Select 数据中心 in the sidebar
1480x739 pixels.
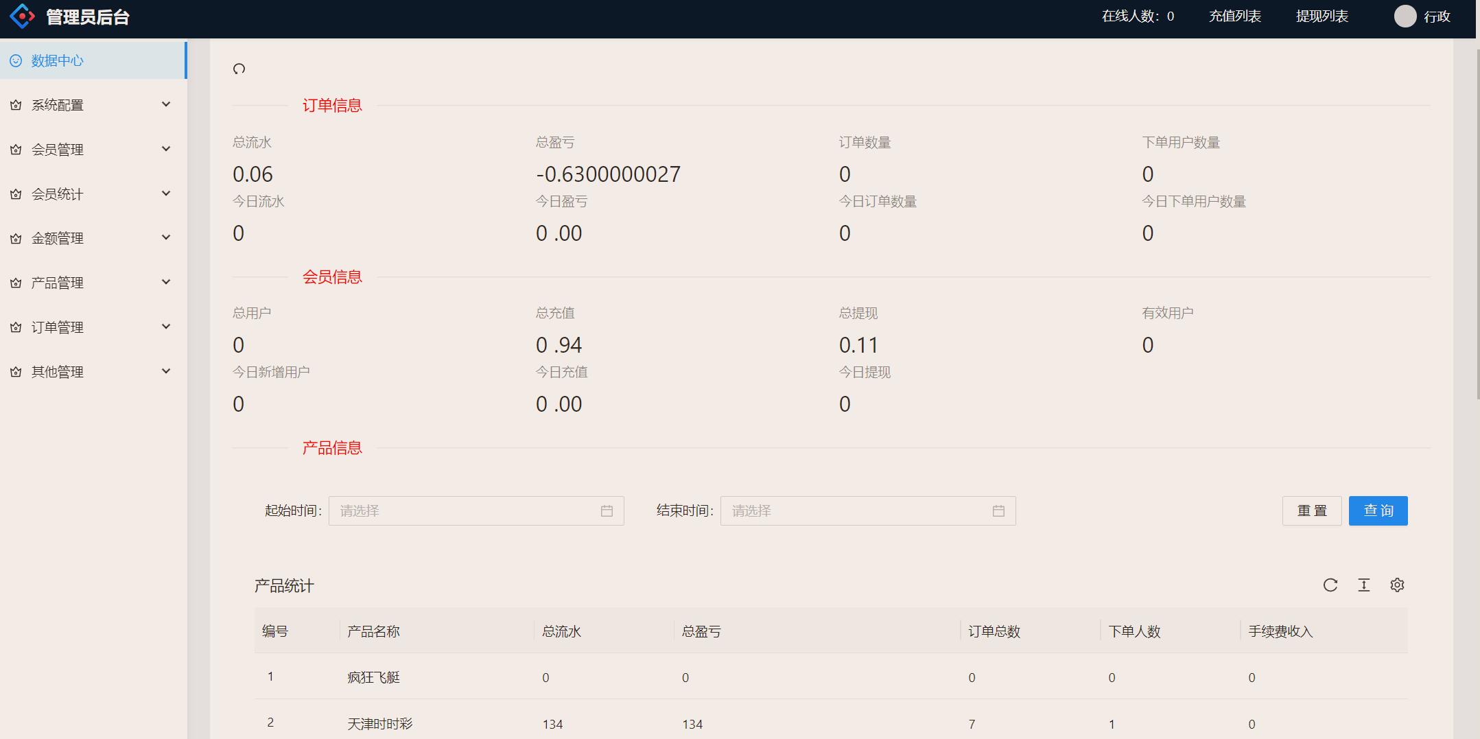point(58,61)
